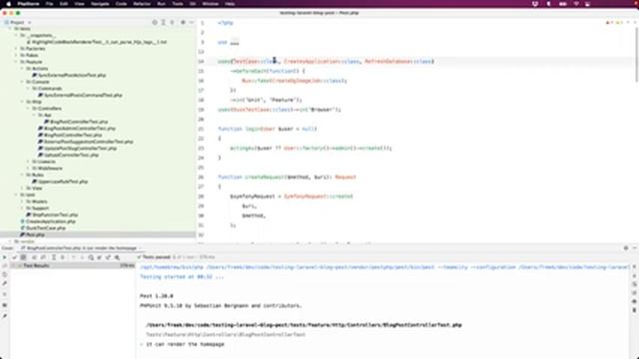
Task: Open test history icon in run toolbar
Action: pos(91,257)
